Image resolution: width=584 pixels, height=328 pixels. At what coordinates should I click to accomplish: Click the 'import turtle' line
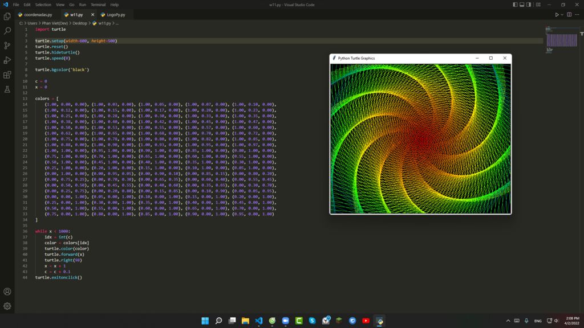[50, 29]
